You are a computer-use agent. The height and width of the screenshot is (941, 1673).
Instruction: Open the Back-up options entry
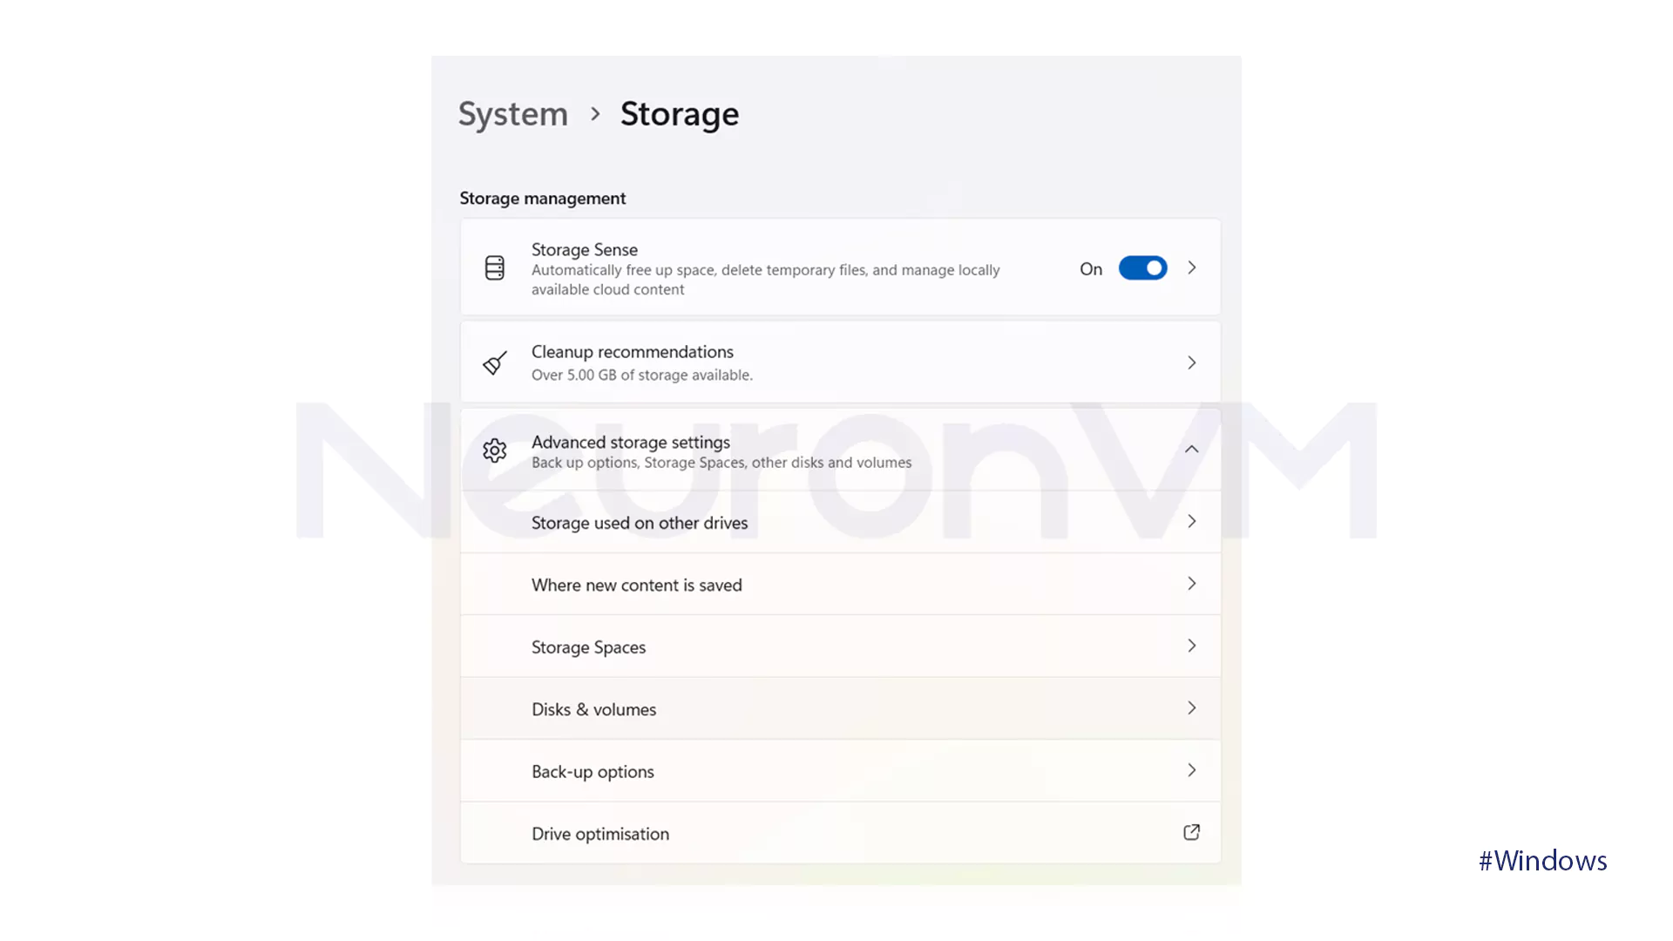point(841,771)
